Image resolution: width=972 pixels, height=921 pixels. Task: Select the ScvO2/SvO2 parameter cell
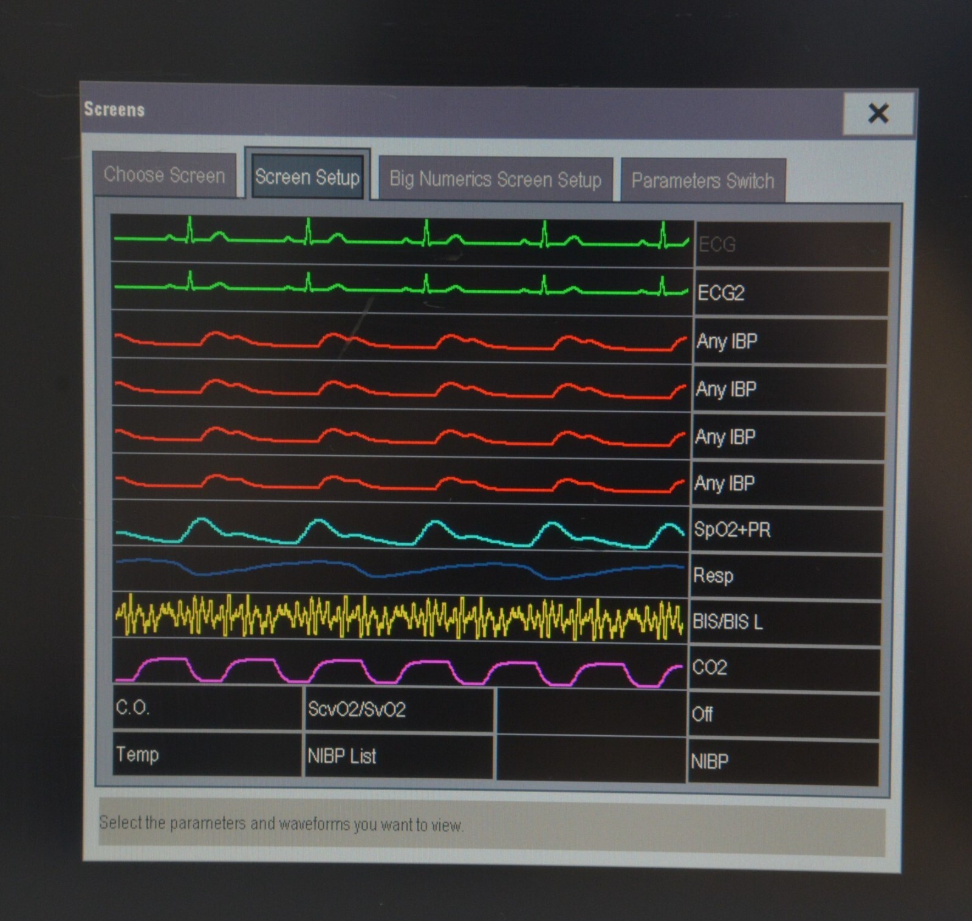398,710
